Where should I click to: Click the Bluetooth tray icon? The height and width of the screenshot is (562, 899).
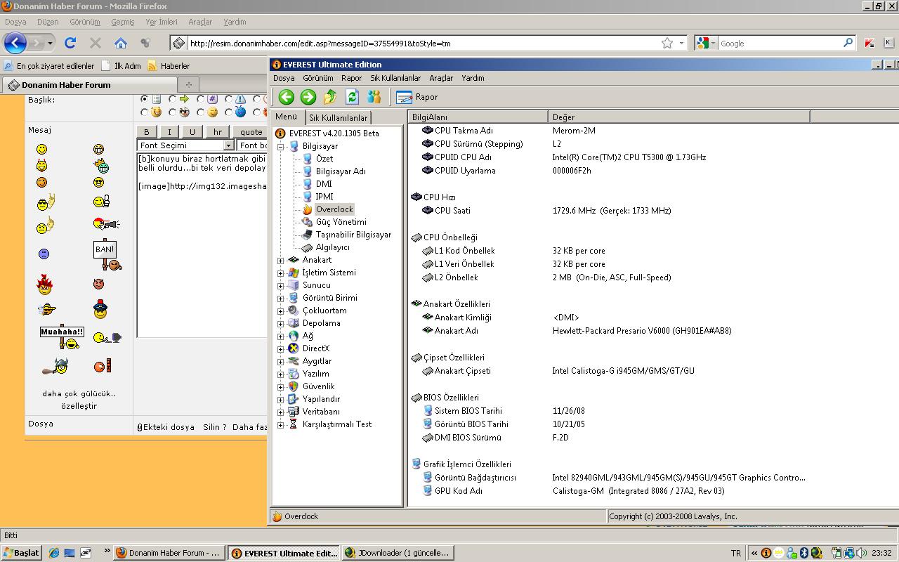click(805, 553)
